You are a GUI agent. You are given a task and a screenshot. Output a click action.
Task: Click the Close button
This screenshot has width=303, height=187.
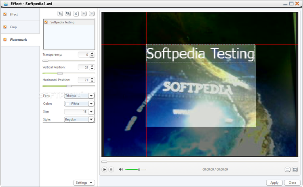[x=292, y=183]
